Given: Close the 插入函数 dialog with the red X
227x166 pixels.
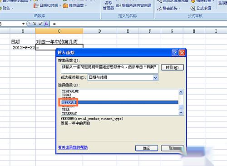Looking at the screenshot, I should 182,53.
